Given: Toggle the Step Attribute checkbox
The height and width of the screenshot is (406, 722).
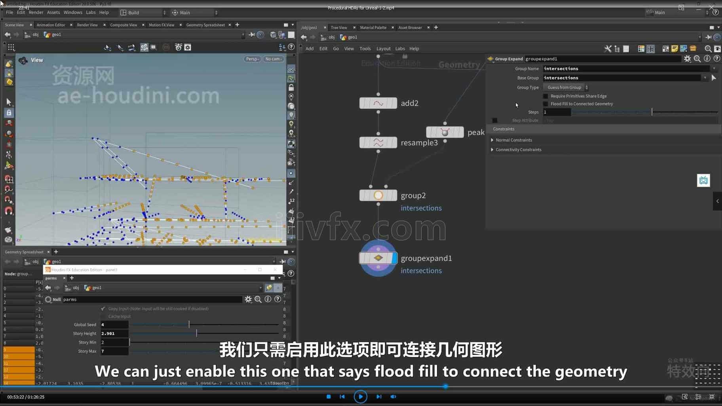Looking at the screenshot, I should pyautogui.click(x=495, y=120).
